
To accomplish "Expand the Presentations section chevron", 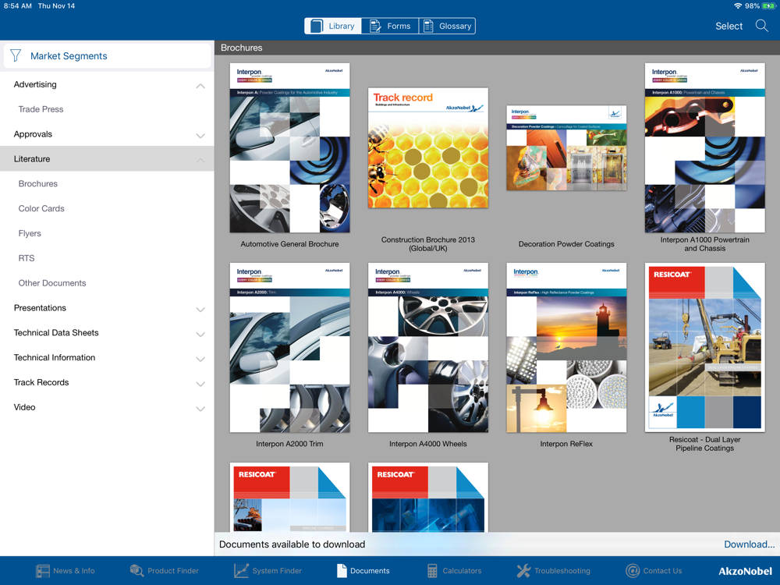I will (x=200, y=310).
